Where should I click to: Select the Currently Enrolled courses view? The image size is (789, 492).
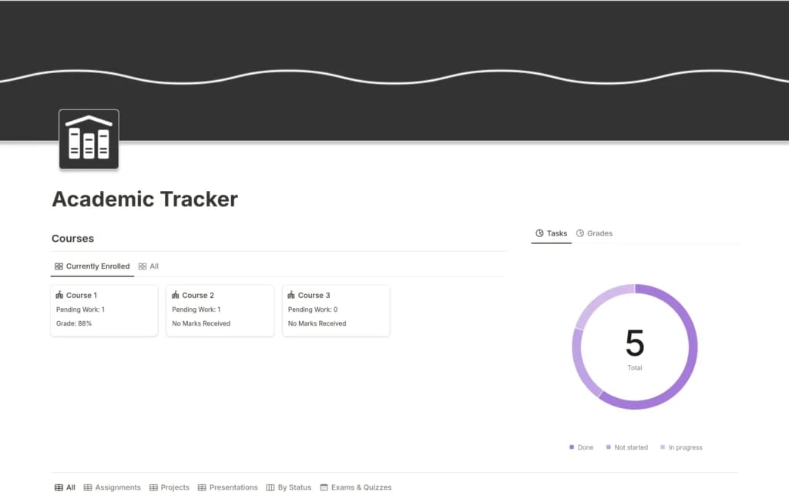pyautogui.click(x=92, y=266)
